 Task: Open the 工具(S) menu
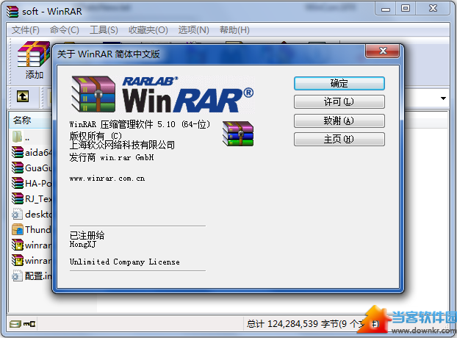pyautogui.click(x=104, y=29)
